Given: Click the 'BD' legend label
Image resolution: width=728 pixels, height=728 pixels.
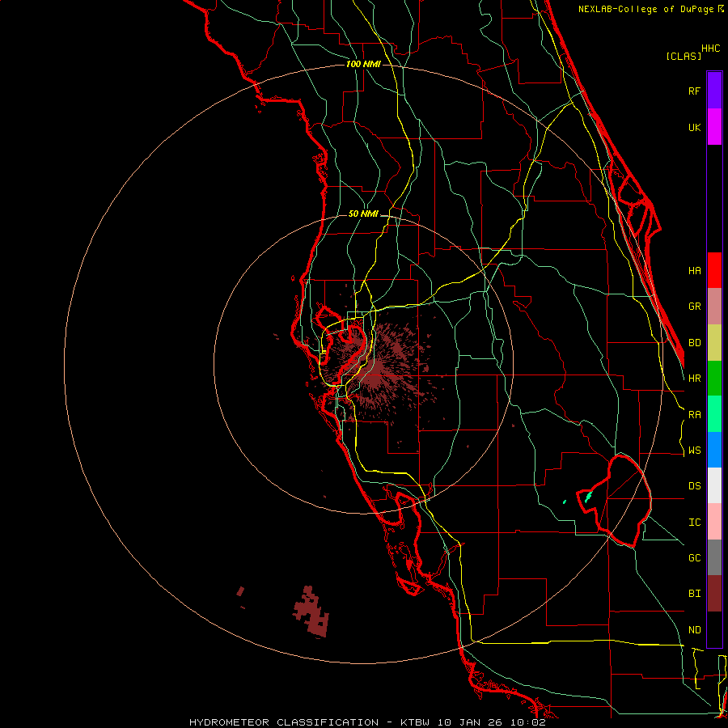Looking at the screenshot, I should click(x=694, y=343).
